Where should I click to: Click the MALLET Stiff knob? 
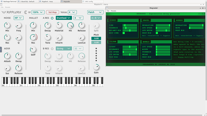pyautogui.click(x=33, y=49)
